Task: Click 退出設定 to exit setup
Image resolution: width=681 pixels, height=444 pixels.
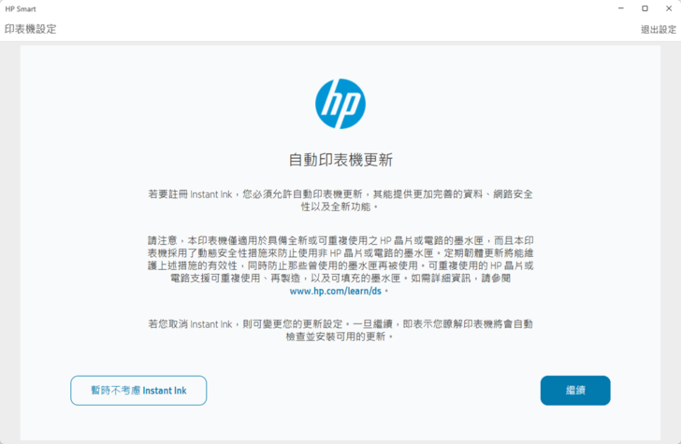Action: pyautogui.click(x=658, y=29)
